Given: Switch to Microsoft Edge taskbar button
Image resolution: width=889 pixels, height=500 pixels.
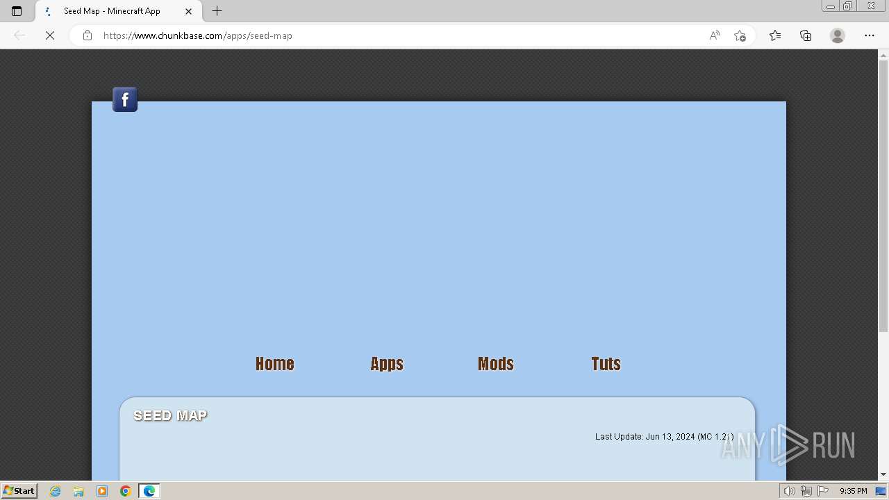Looking at the screenshot, I should pyautogui.click(x=149, y=491).
